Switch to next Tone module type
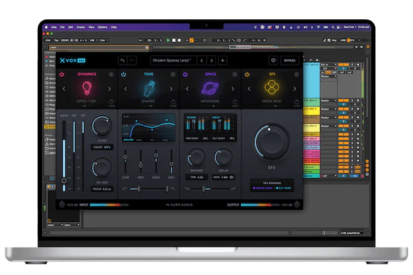 click(171, 89)
